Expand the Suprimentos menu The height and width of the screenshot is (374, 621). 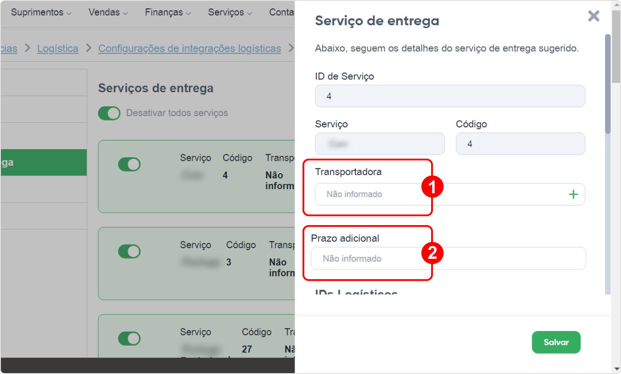(41, 12)
